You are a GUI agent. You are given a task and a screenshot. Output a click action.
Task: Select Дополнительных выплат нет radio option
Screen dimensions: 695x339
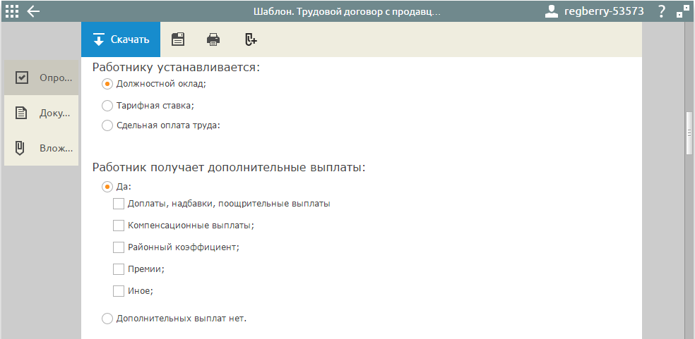pos(107,319)
